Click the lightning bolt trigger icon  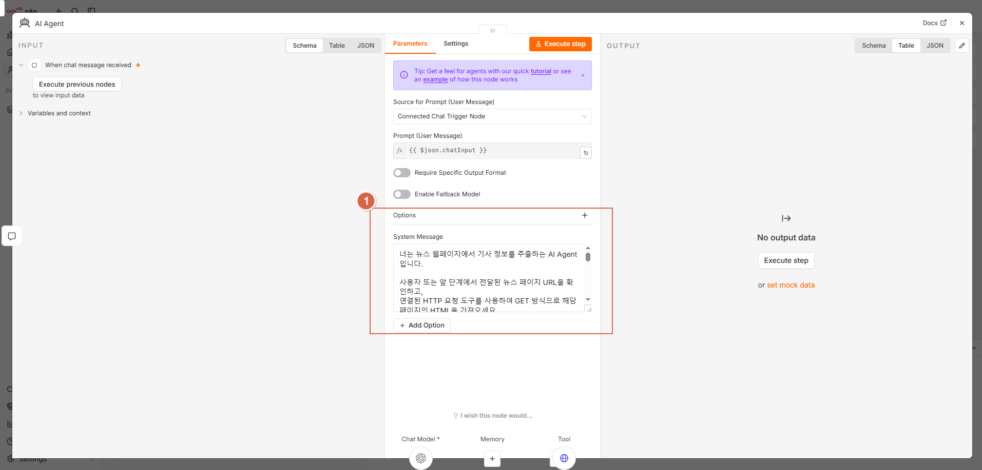[138, 65]
